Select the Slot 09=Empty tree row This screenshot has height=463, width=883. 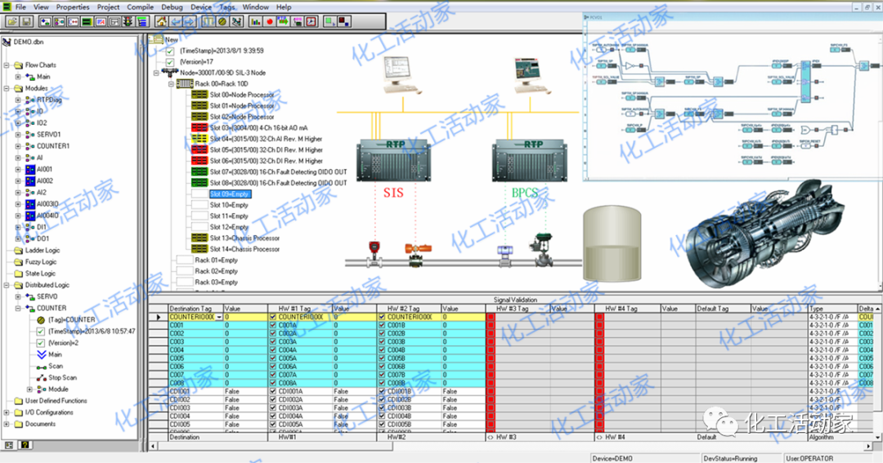tap(229, 194)
